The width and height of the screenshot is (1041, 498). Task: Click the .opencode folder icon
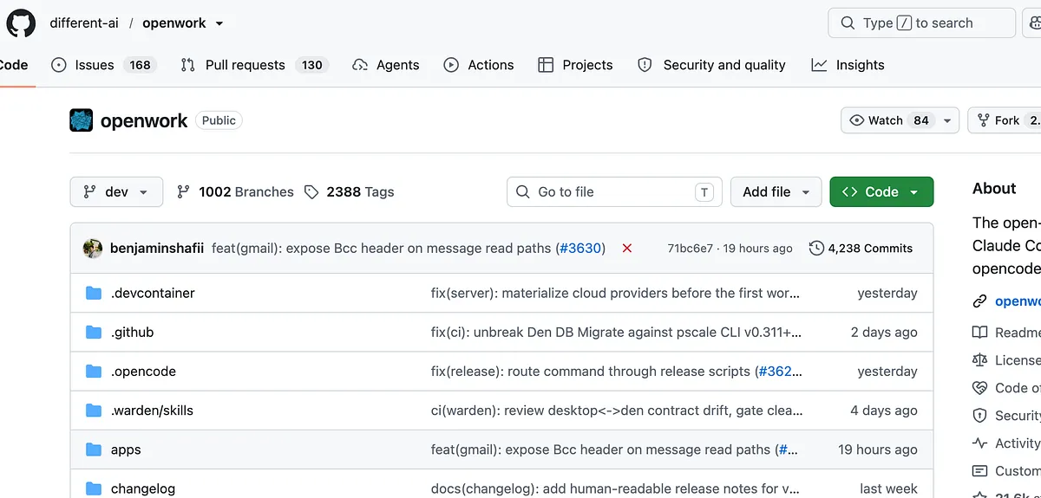point(94,372)
